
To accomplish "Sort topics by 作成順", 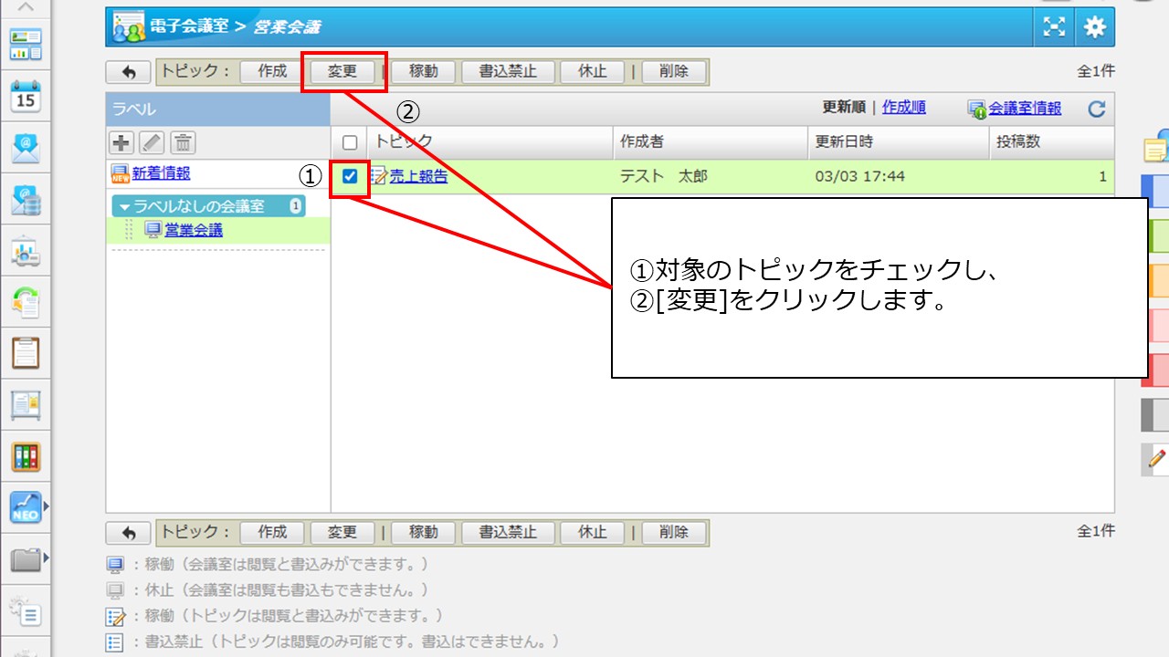I will click(904, 108).
